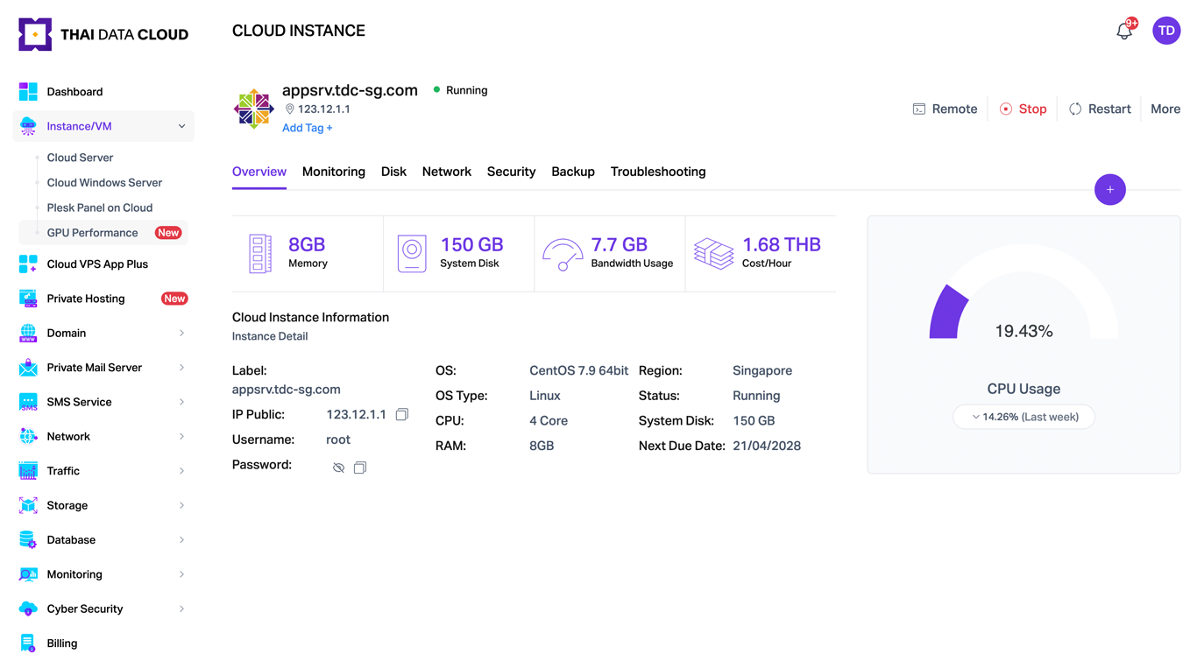This screenshot has height=661, width=1197.
Task: Open GPU Performance submenu item
Action: [x=104, y=233]
